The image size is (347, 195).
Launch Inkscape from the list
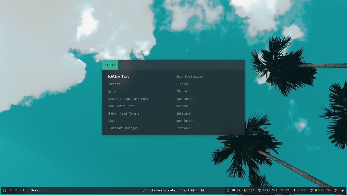point(183,113)
